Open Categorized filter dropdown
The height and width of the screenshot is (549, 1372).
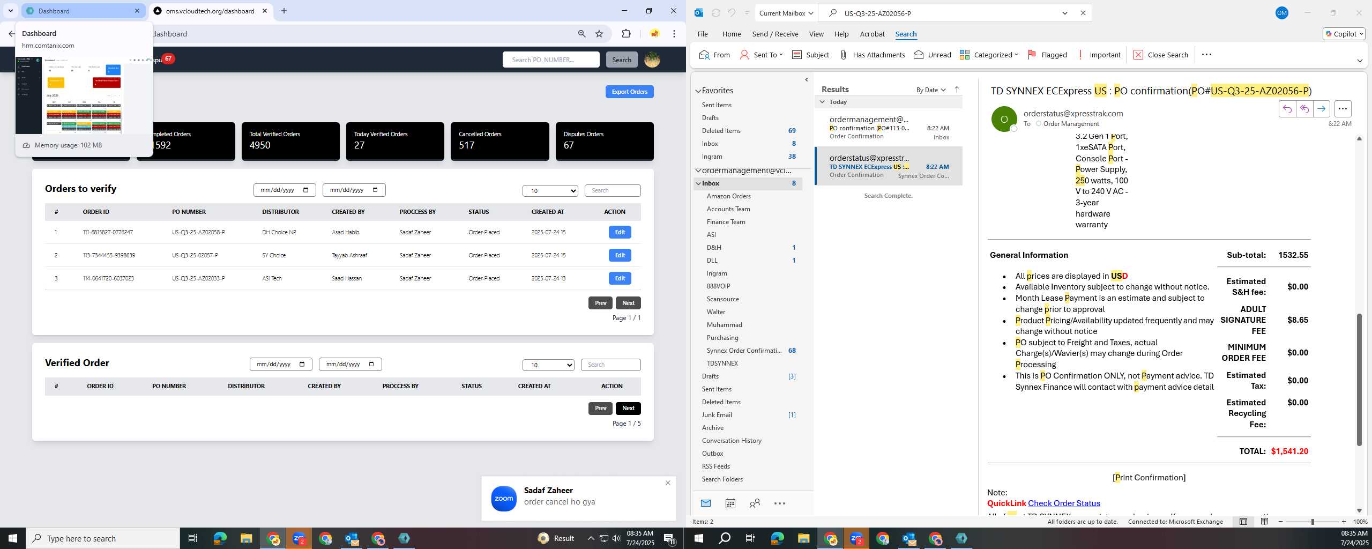tap(989, 55)
